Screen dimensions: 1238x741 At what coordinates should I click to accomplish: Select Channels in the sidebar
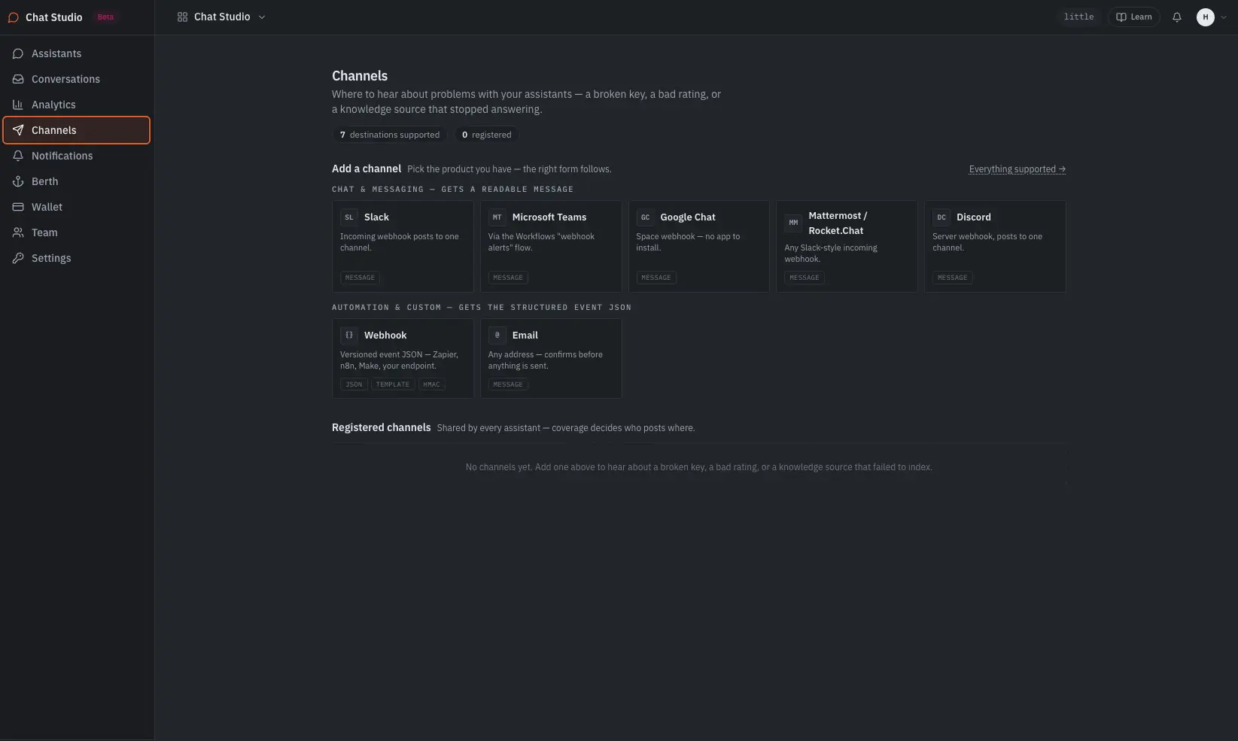coord(77,130)
